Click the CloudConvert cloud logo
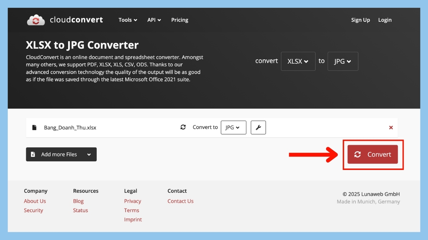 tap(36, 20)
